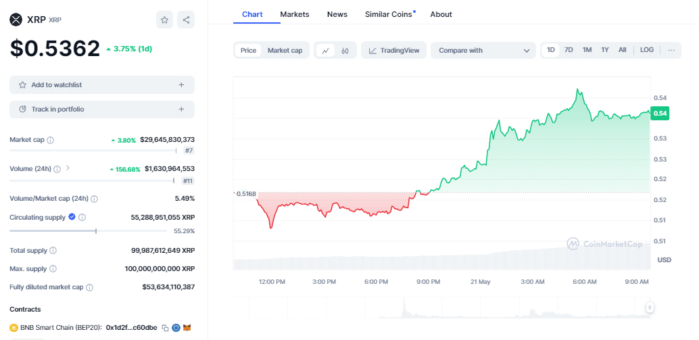Viewport: 699px width, 340px height.
Task: Open the Compare with dropdown
Action: [x=483, y=50]
